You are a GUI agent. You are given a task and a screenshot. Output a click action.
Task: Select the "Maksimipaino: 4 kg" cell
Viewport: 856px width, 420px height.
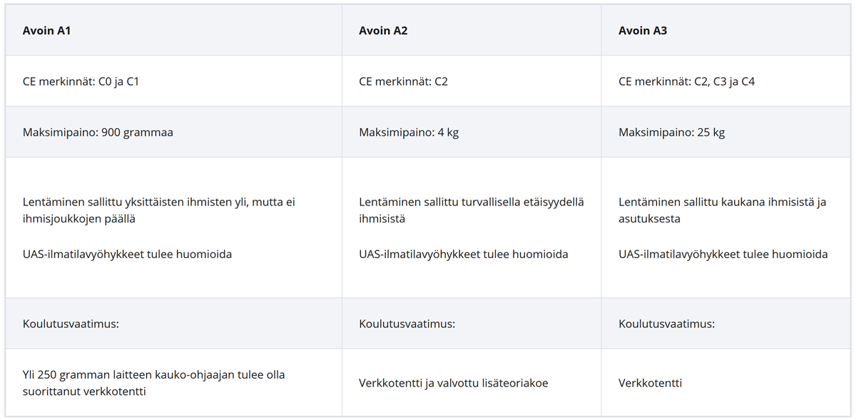coord(409,133)
